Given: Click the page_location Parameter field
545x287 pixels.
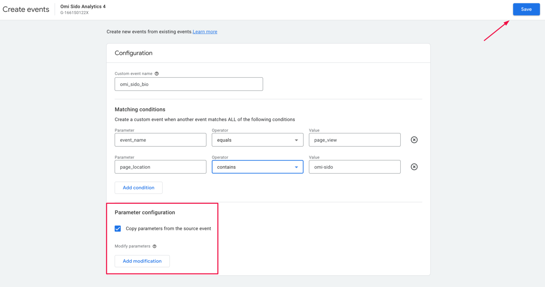Looking at the screenshot, I should (x=160, y=167).
